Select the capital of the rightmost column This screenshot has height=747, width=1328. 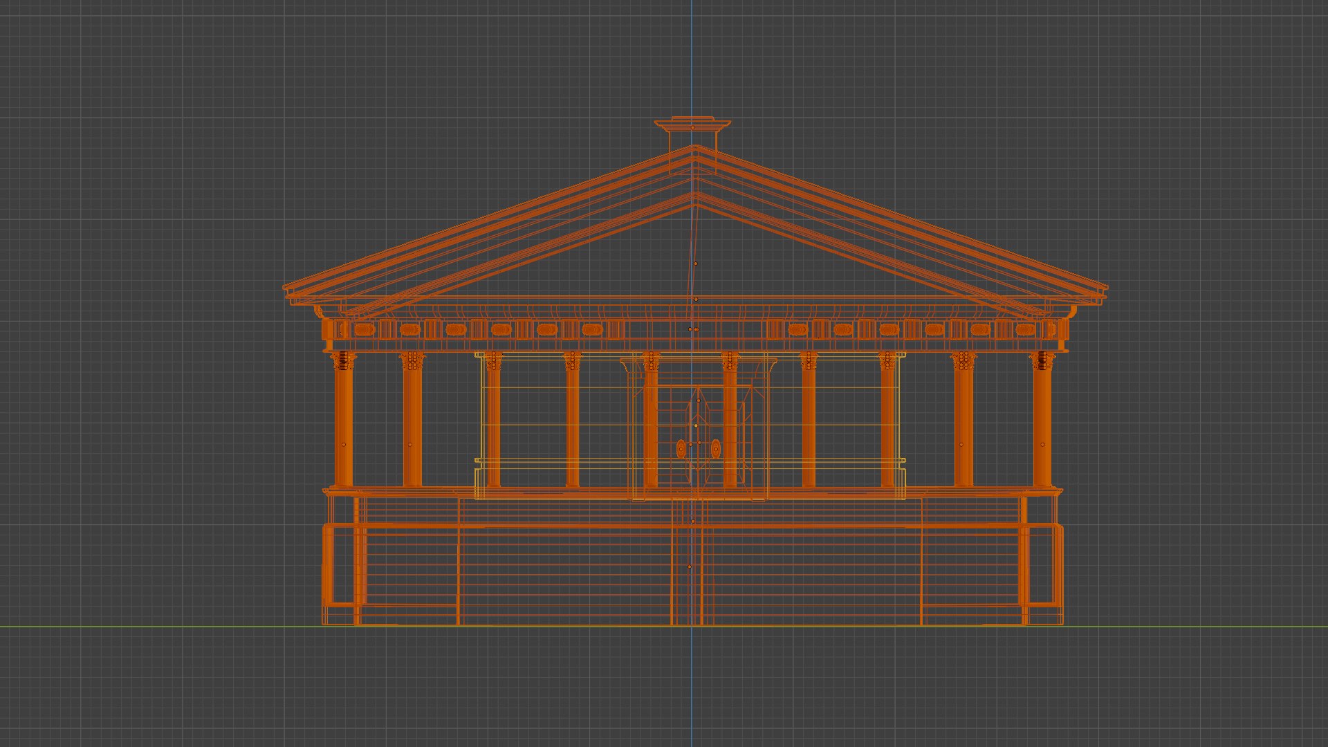(1042, 360)
